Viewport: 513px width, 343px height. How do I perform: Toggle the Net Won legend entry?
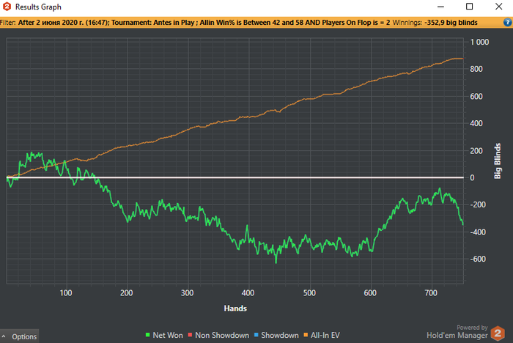[x=164, y=335]
